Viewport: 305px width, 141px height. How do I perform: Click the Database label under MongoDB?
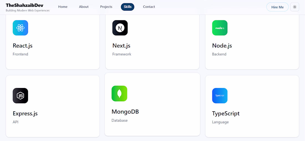[120, 120]
